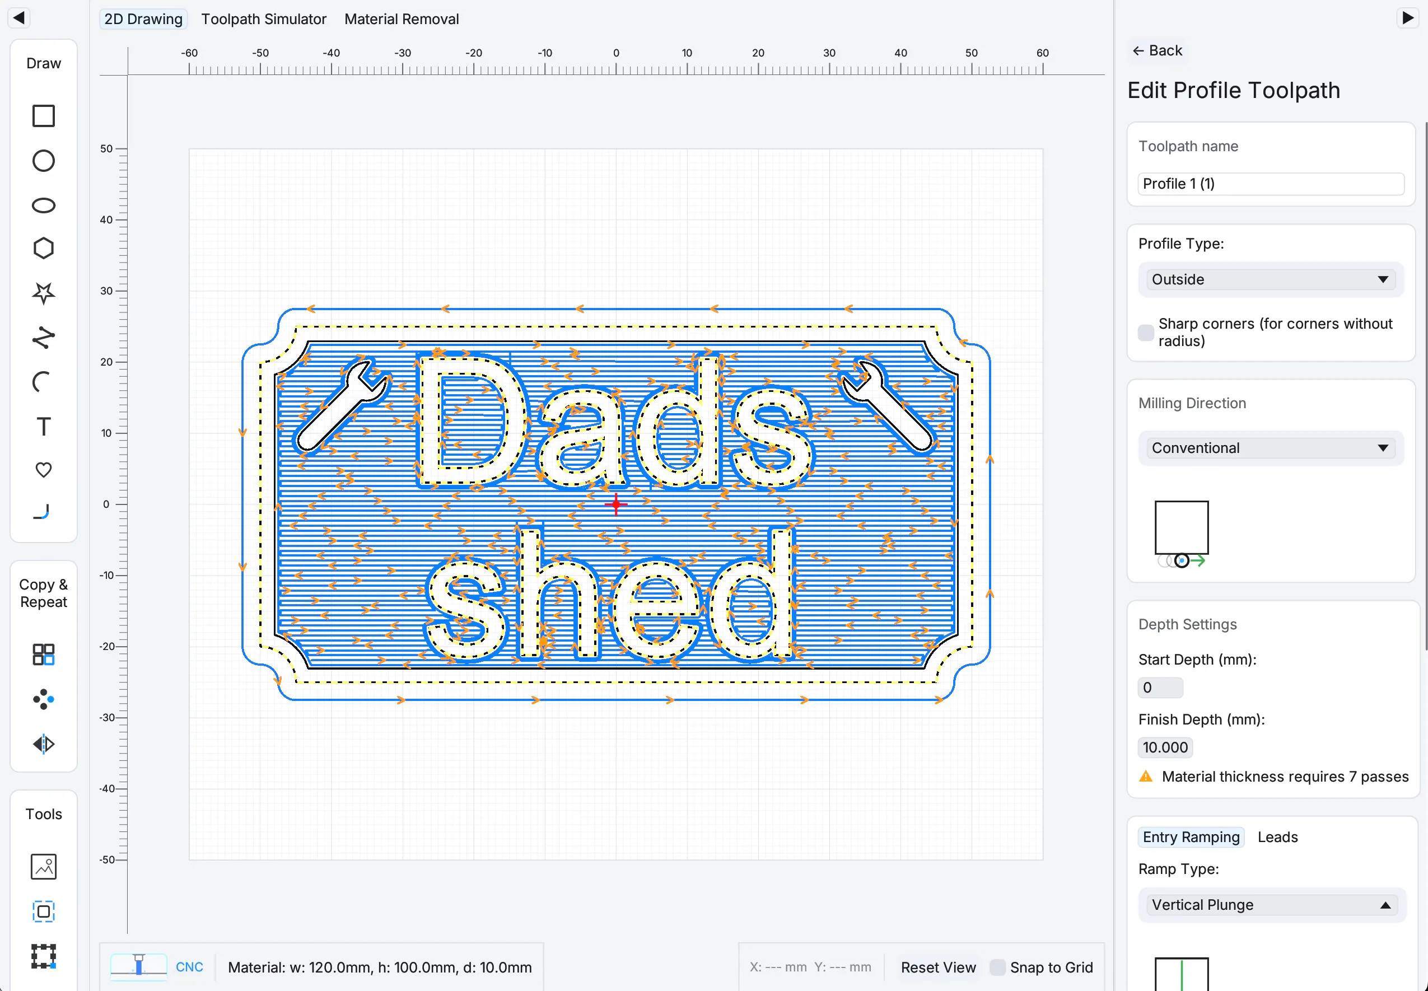Switch to Toolpath Simulator tab
This screenshot has height=991, width=1428.
coord(264,19)
